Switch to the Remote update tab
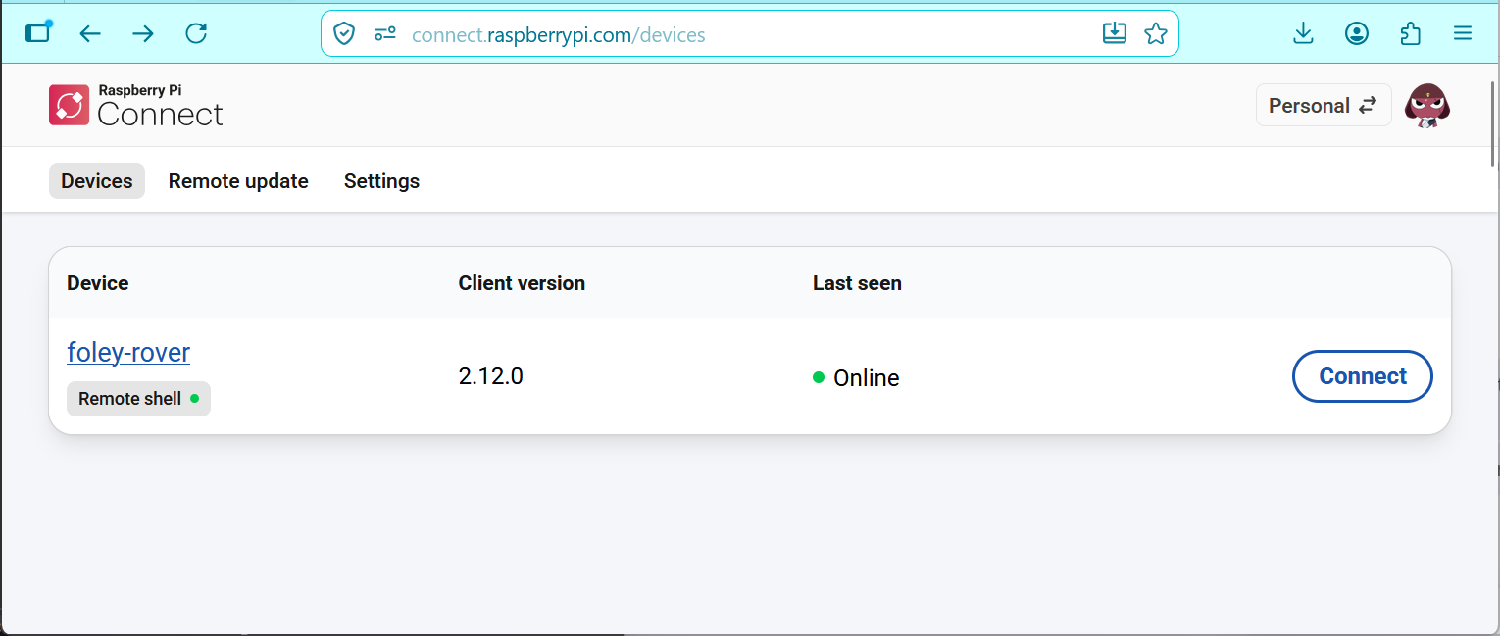Image resolution: width=1500 pixels, height=636 pixels. tap(238, 181)
